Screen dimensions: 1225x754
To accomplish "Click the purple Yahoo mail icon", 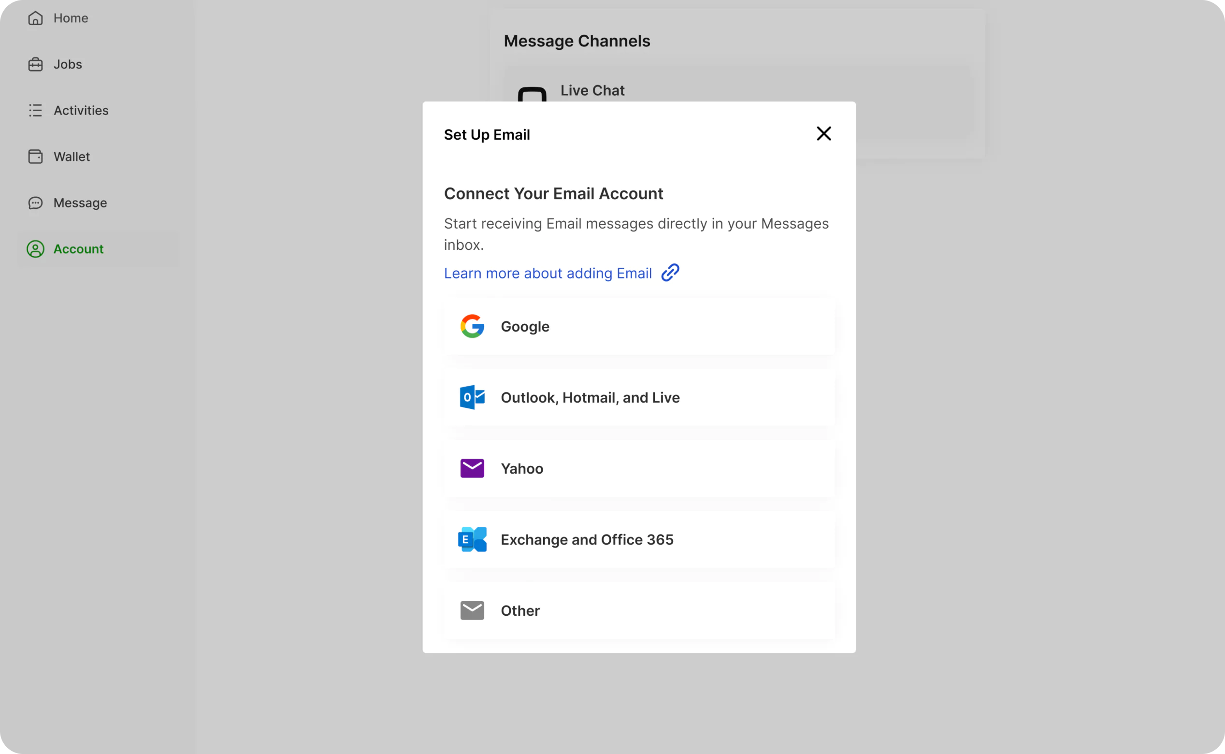I will pos(472,468).
